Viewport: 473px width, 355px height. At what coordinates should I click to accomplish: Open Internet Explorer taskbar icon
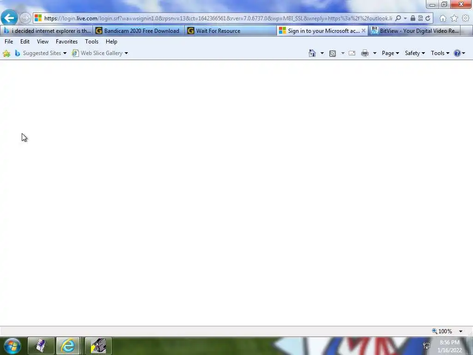[x=68, y=346]
